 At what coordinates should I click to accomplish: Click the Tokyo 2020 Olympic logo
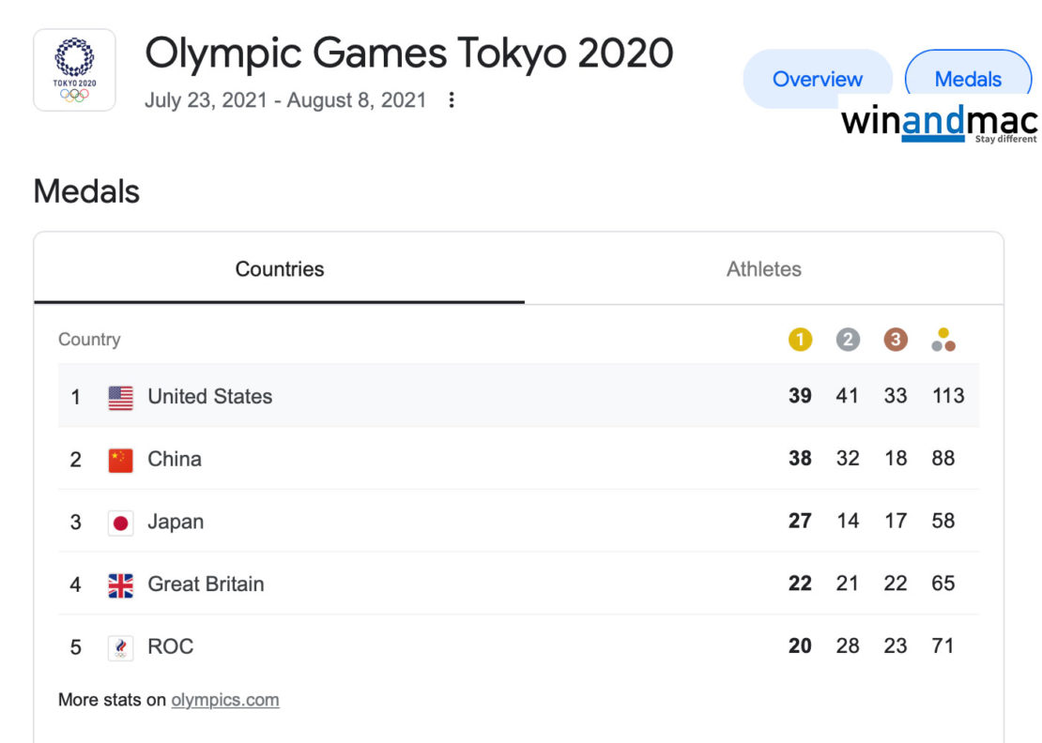coord(74,69)
